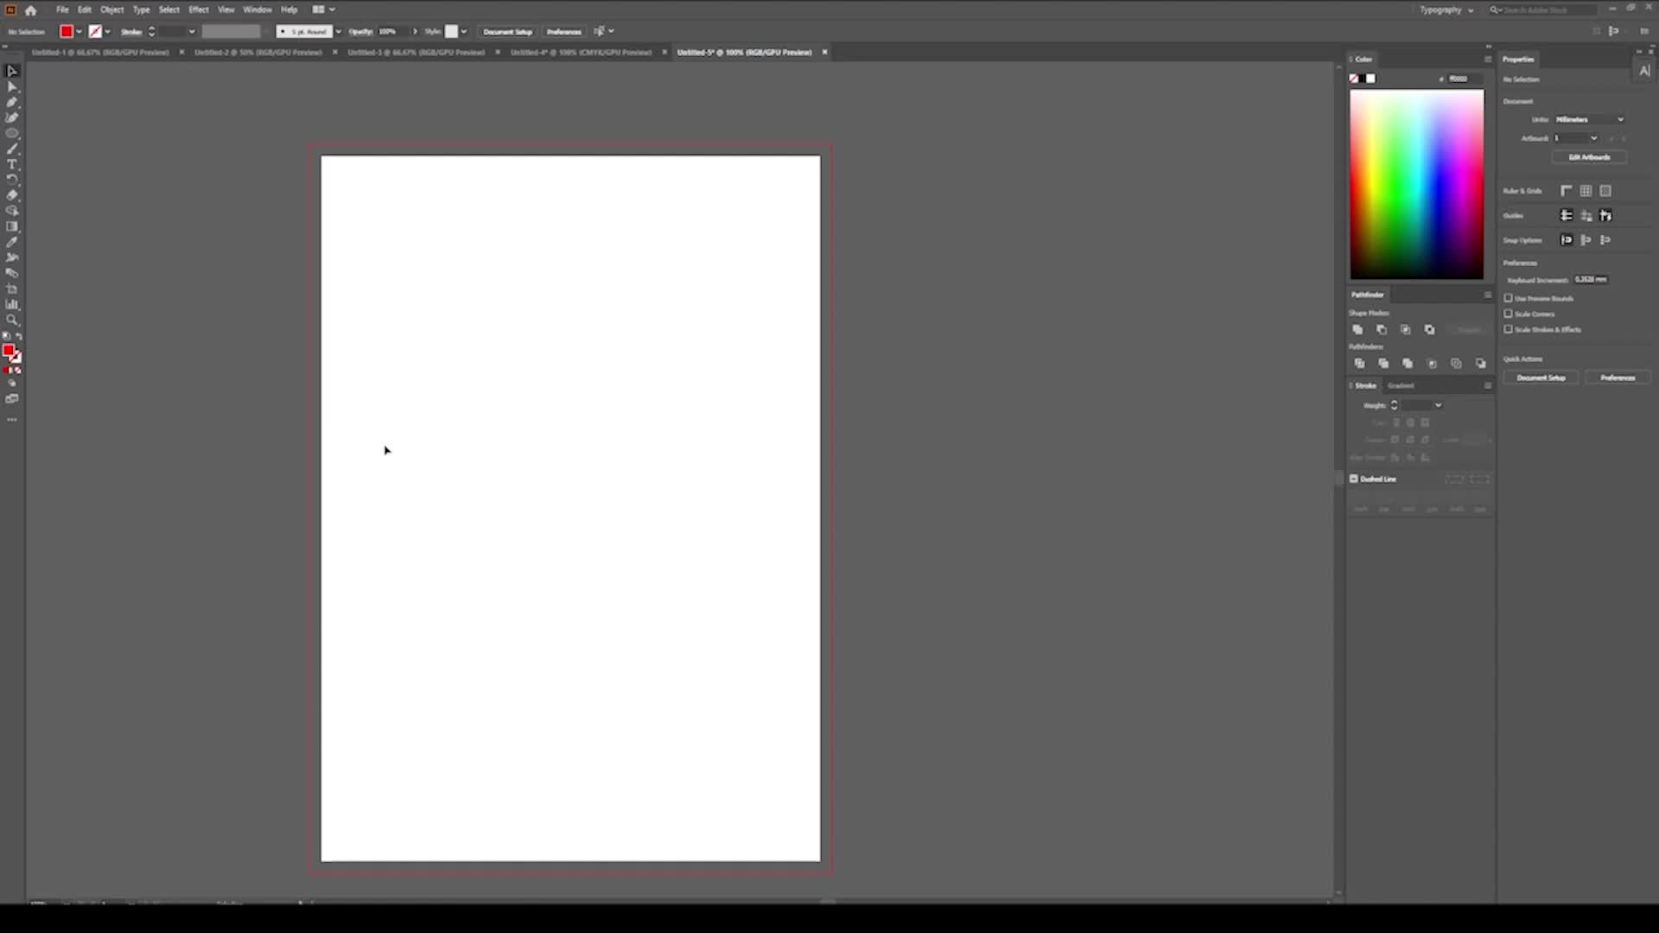Click Edit Artboards button

click(1590, 157)
